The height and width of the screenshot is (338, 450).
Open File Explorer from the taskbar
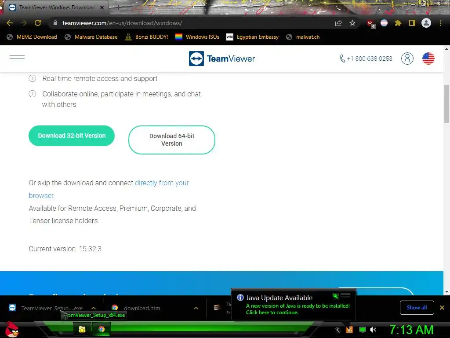[82, 329]
